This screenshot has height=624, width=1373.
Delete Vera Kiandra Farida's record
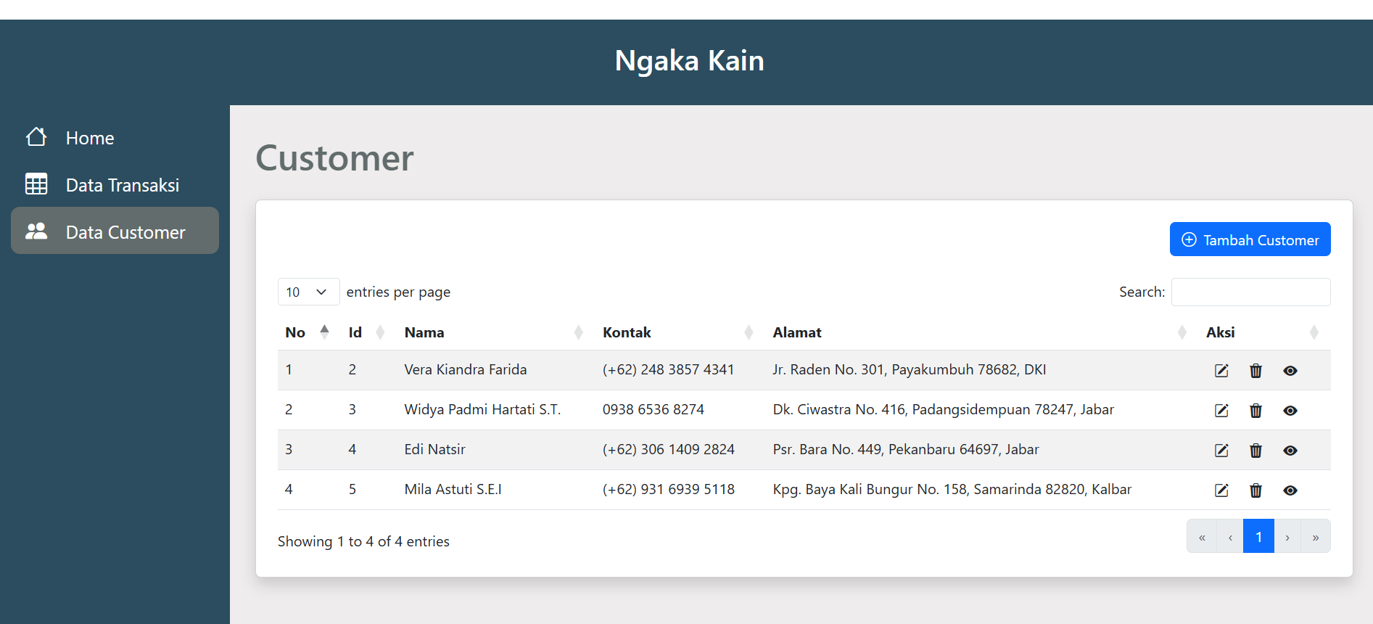(1256, 371)
